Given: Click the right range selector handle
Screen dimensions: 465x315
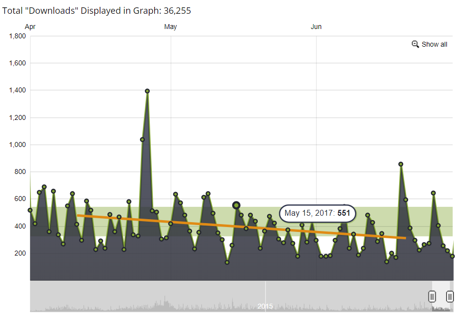Looking at the screenshot, I should click(x=449, y=296).
